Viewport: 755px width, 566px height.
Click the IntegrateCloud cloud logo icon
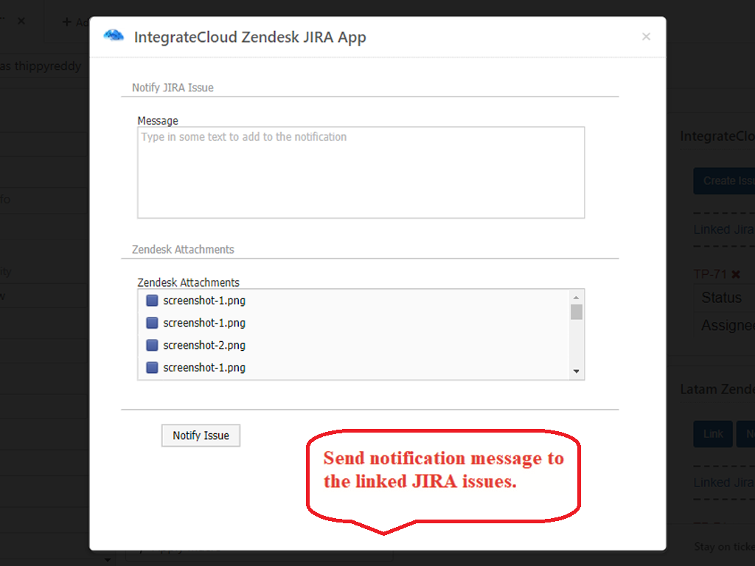[113, 35]
